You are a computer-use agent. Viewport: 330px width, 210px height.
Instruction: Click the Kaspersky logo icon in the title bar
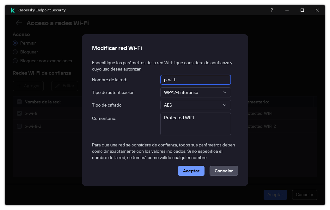[x=12, y=10]
